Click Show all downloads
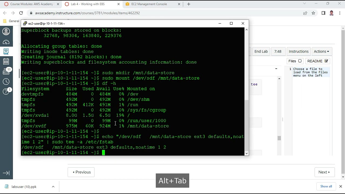345x194 pixels. (x=326, y=186)
